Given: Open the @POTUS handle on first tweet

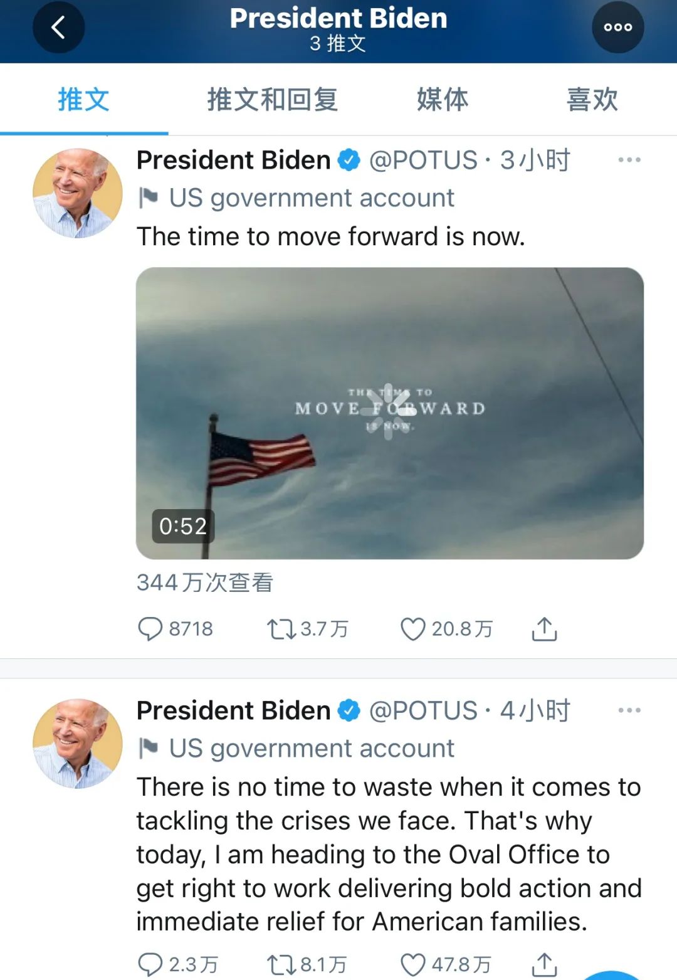Looking at the screenshot, I should click(x=423, y=161).
